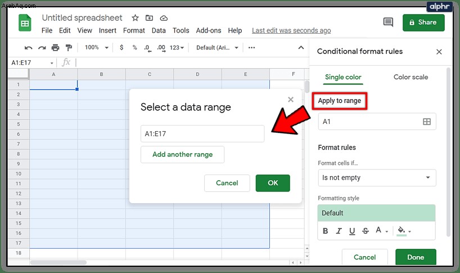Close the Select a data range dialog

(291, 100)
